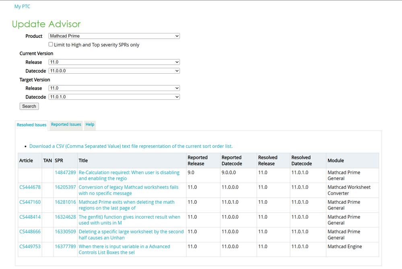
Task: Switch to the Reported Issues tab
Action: coord(66,124)
